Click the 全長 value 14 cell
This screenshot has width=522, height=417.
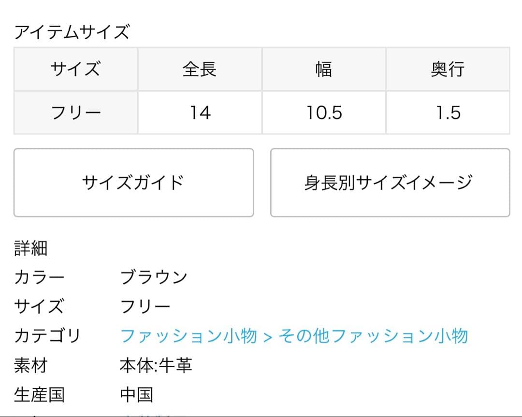pos(200,113)
